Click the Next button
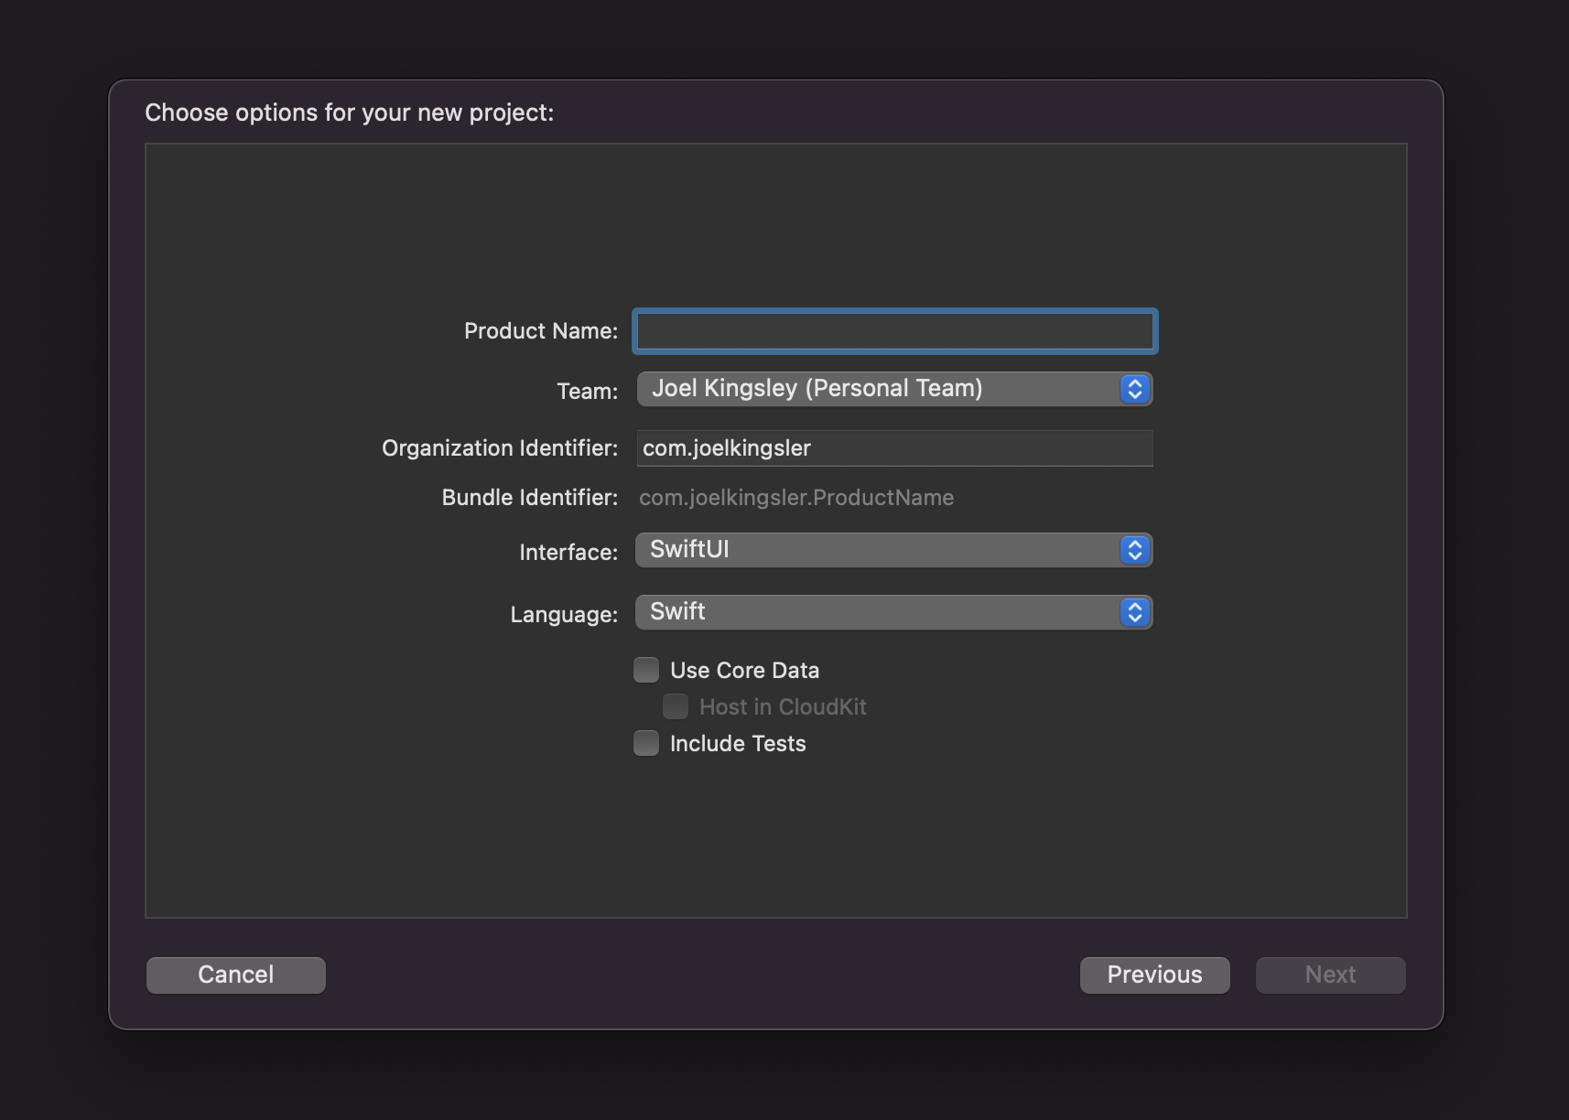 click(x=1330, y=975)
